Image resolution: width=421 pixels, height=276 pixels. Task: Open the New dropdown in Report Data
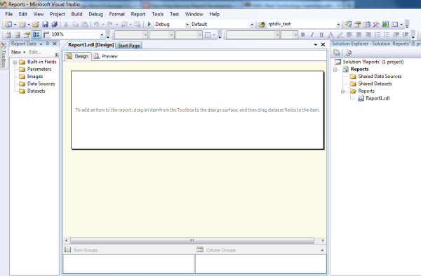point(18,52)
